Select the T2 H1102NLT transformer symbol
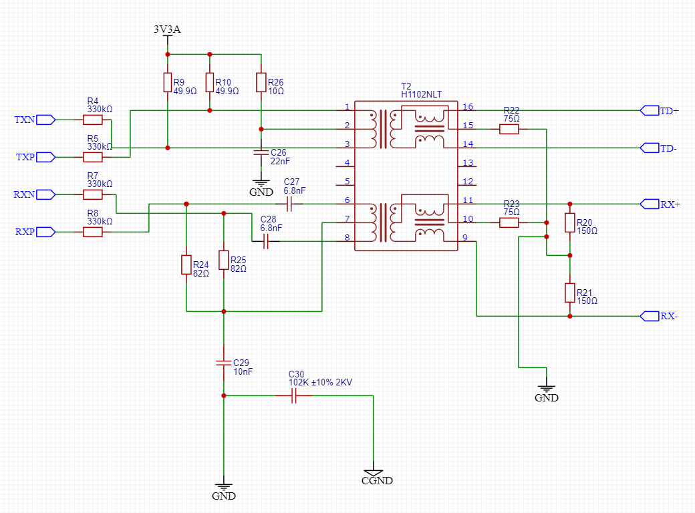695x513 pixels. point(406,176)
